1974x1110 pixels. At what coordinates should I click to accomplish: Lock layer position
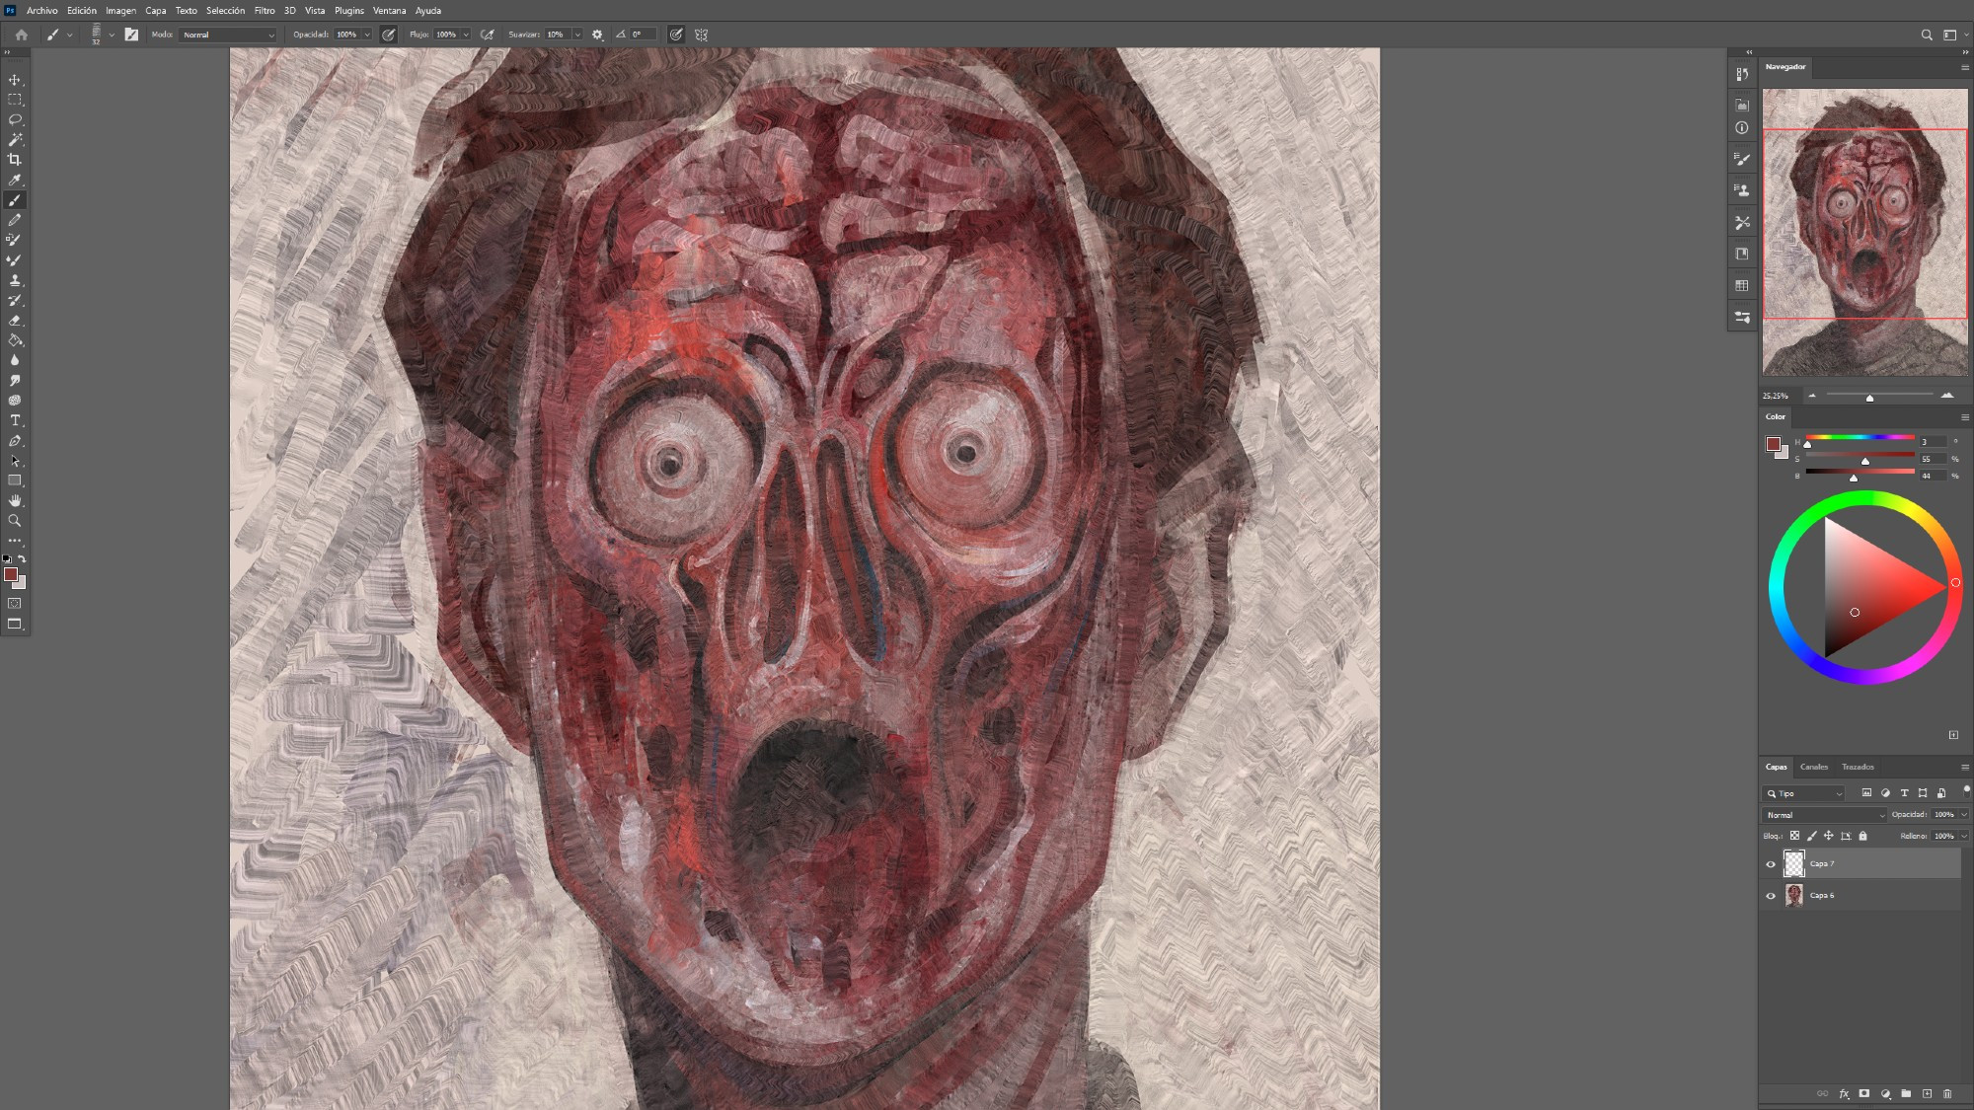coord(1828,836)
